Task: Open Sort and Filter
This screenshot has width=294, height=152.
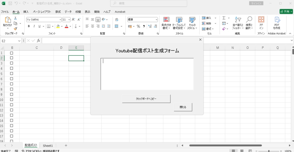Action: click(x=238, y=23)
